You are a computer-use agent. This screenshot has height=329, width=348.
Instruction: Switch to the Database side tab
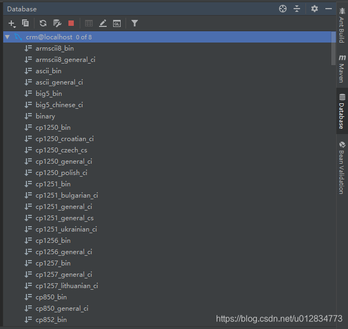pyautogui.click(x=342, y=111)
